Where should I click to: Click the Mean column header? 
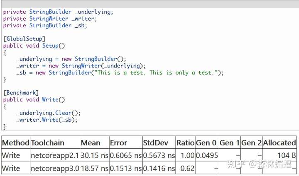click(91, 143)
